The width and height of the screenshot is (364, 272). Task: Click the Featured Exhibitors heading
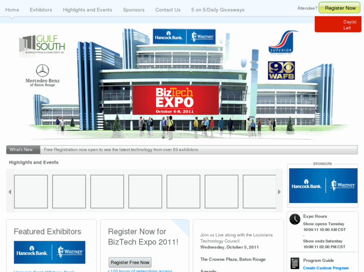point(48,232)
